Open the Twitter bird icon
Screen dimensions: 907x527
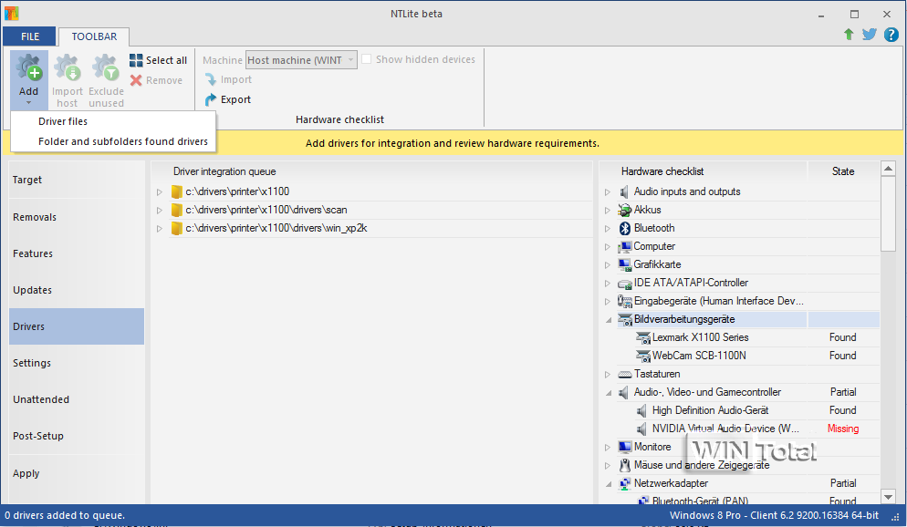pyautogui.click(x=869, y=35)
